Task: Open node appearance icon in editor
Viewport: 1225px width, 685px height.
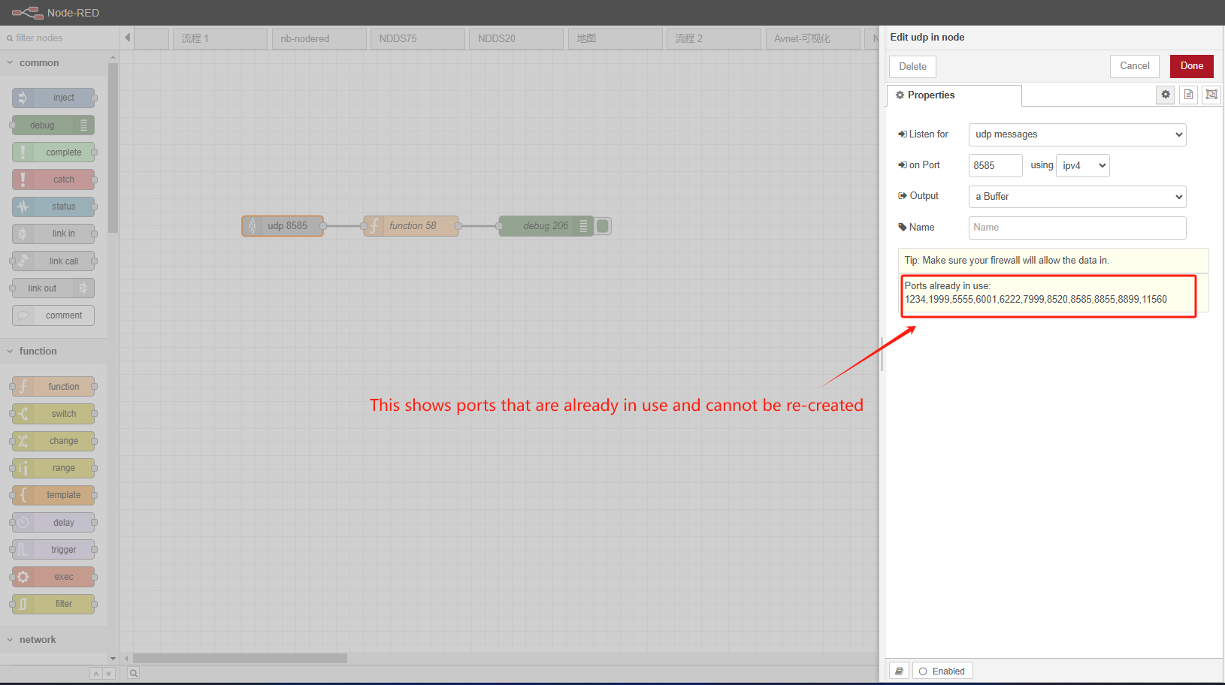Action: click(x=1211, y=95)
